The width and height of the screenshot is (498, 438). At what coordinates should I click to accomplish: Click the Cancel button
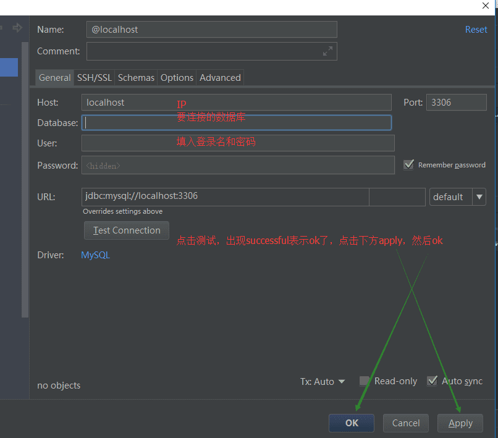pos(406,423)
